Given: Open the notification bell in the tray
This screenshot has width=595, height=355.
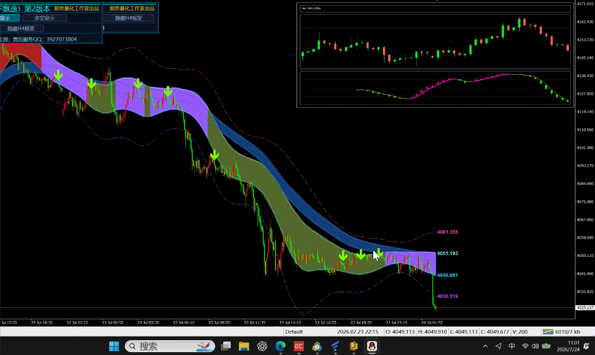Looking at the screenshot, I should tap(587, 346).
